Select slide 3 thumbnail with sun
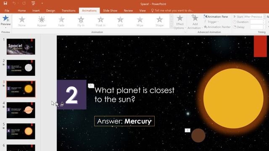This screenshot has height=151, width=269. (21, 89)
